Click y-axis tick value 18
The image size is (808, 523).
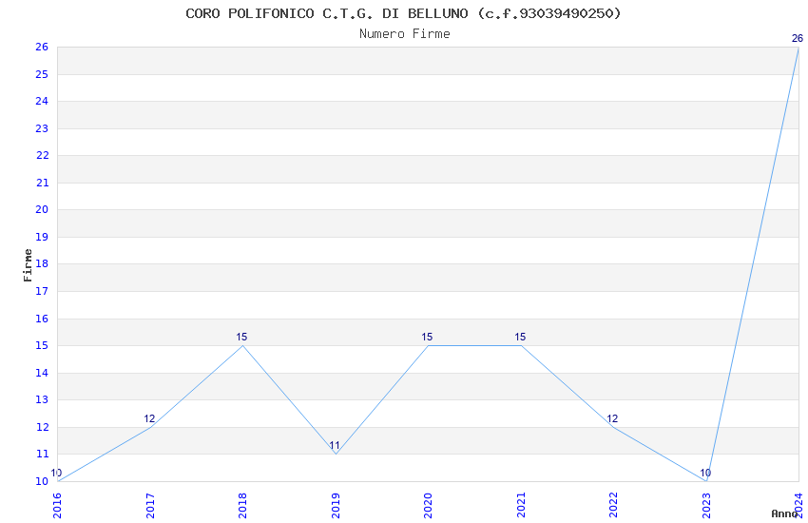pyautogui.click(x=42, y=263)
